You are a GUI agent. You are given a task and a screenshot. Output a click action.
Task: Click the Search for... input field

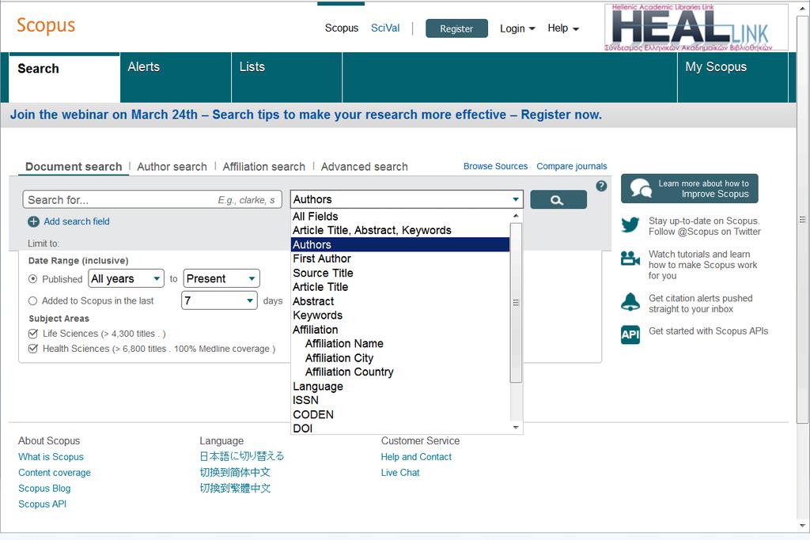(153, 200)
